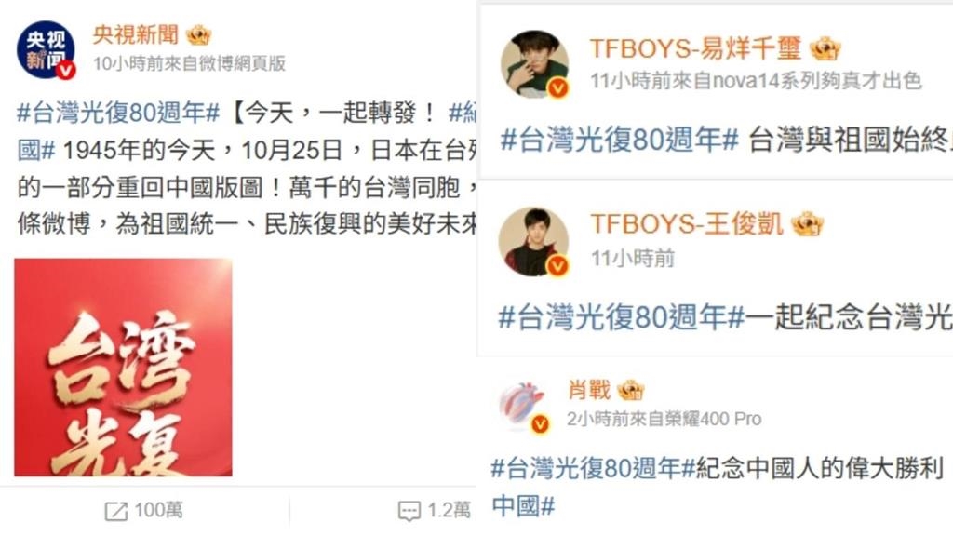Open #台灣光復80週年# hashtag in 王俊凱 post

click(x=622, y=316)
